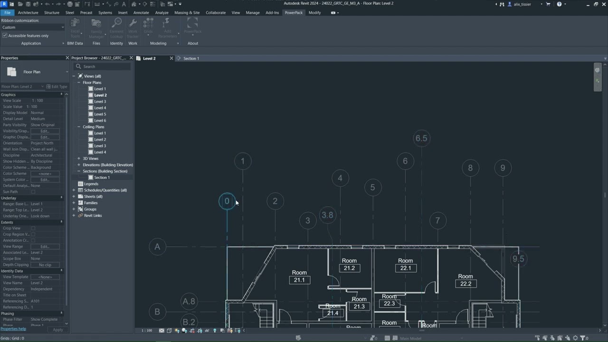Select the Text tool in quick access toolbar

click(x=124, y=4)
